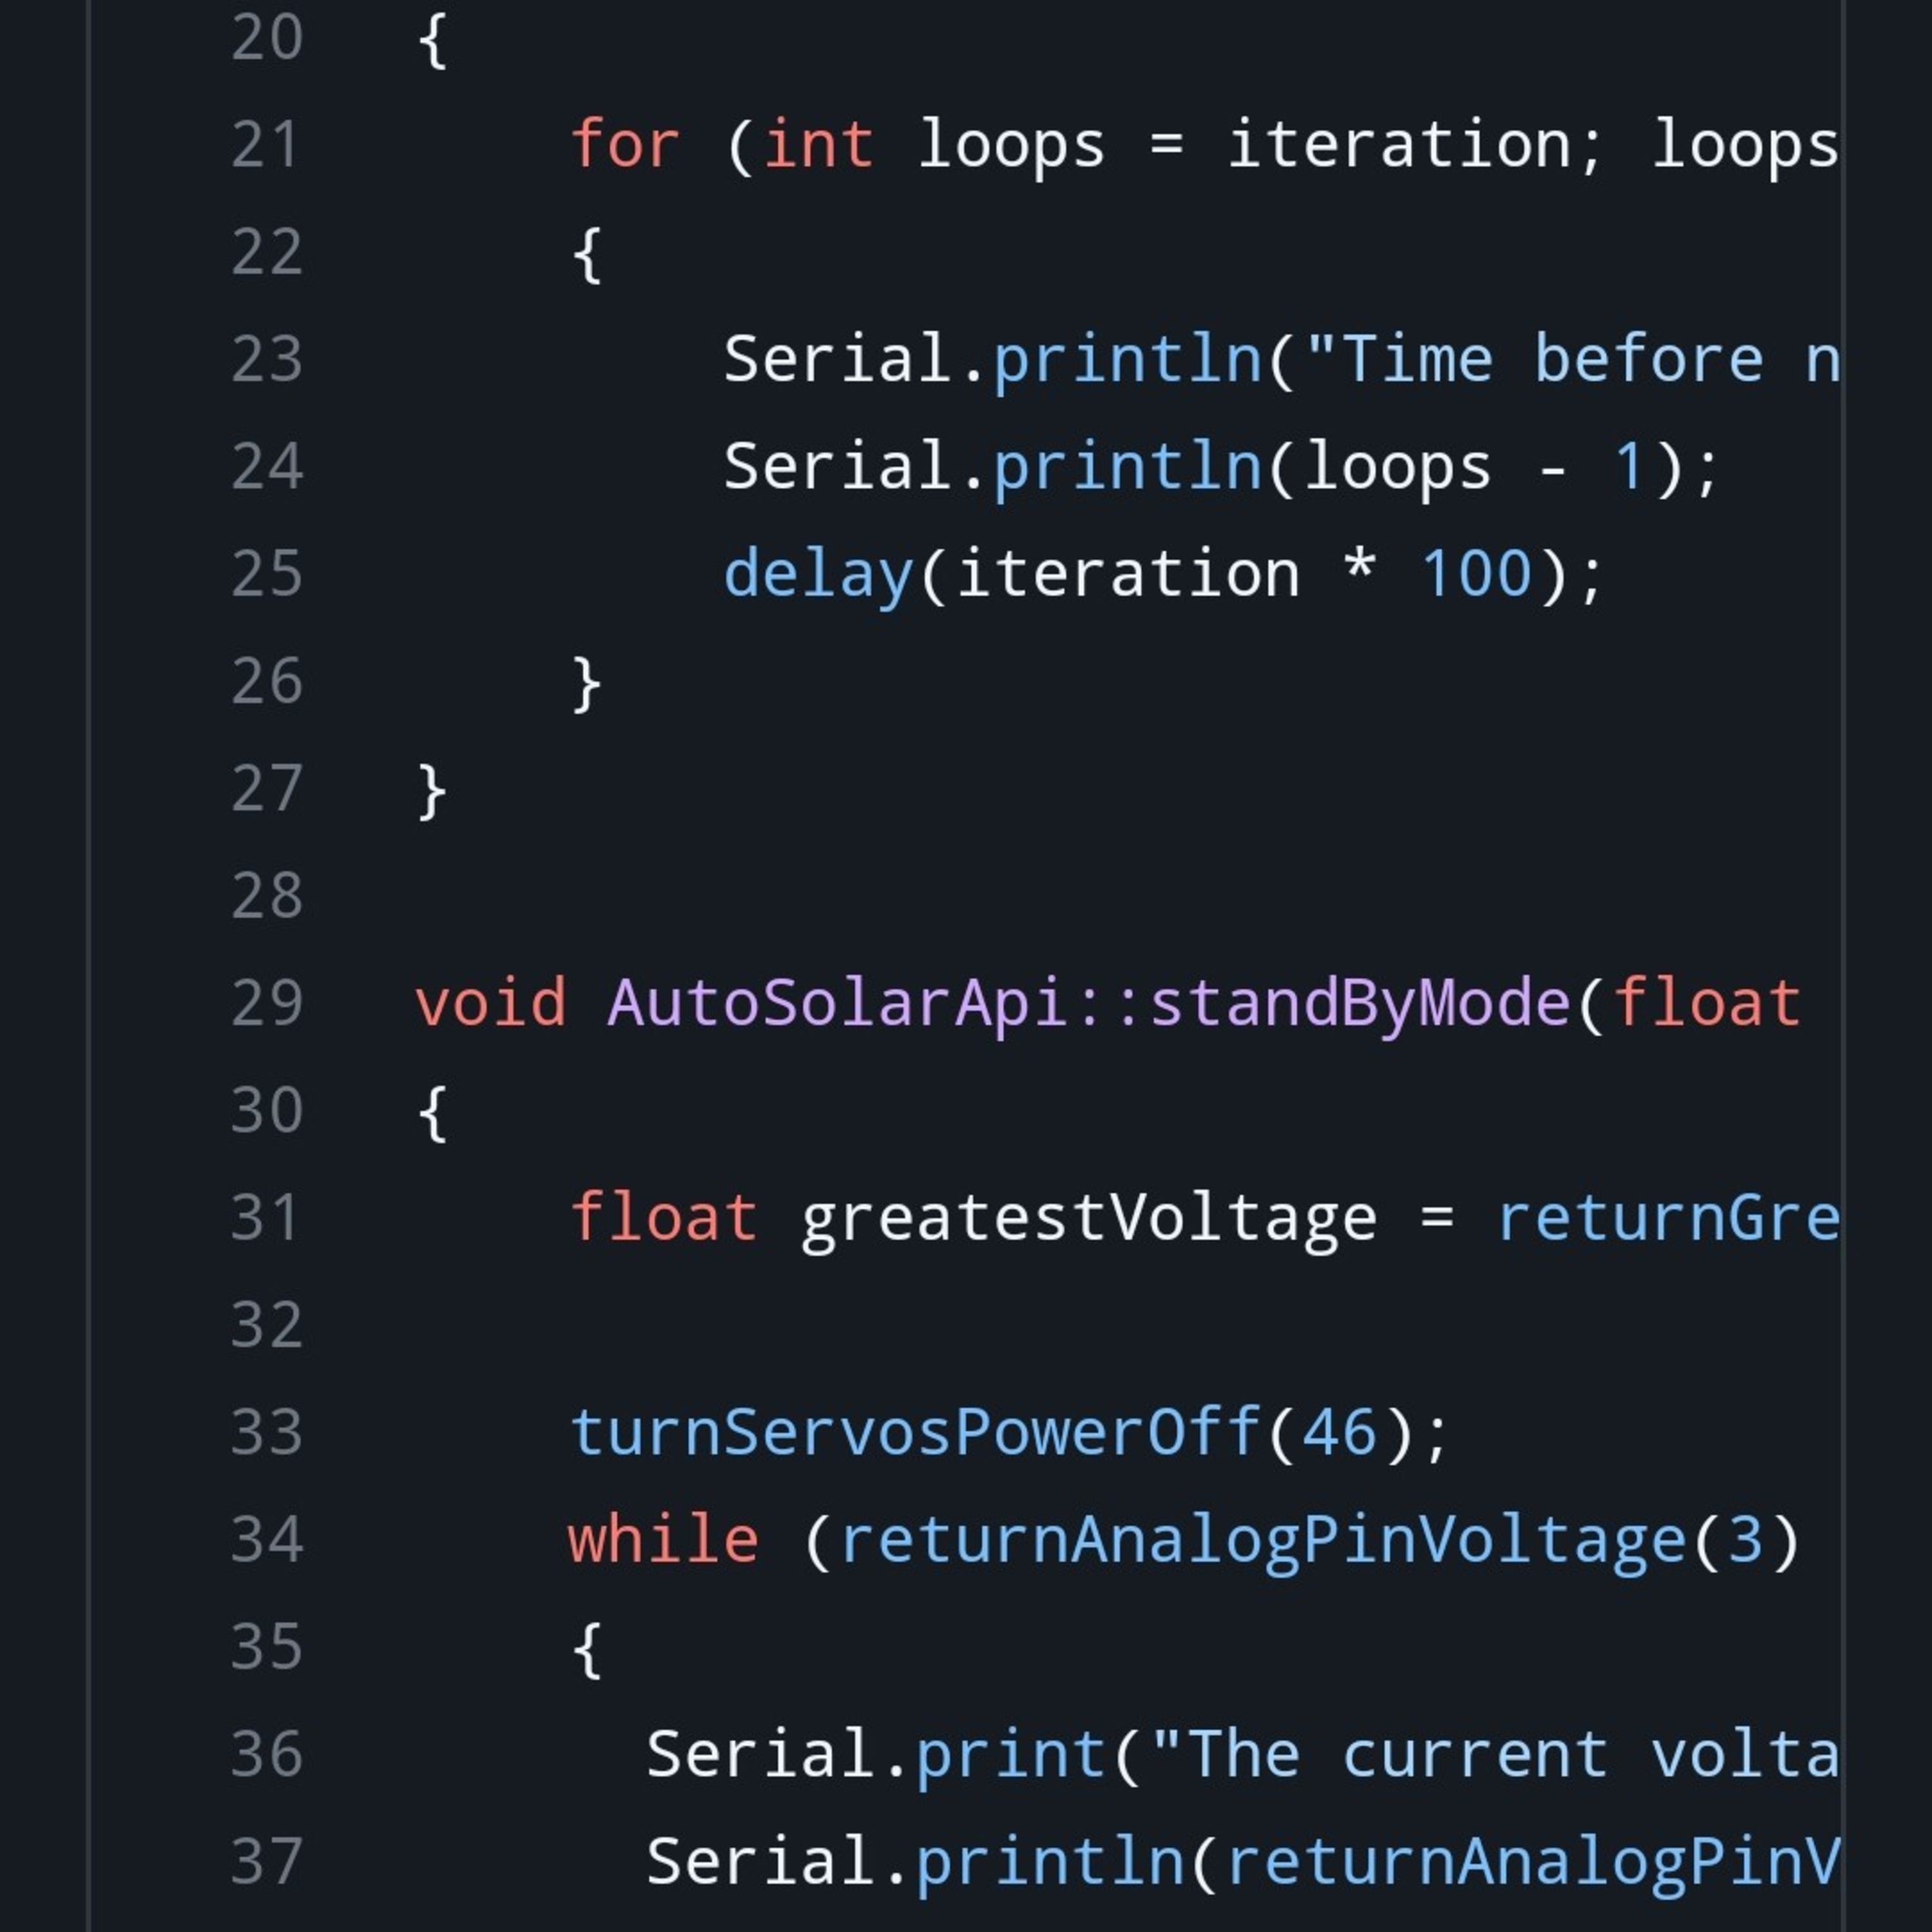Click line number 24 in gutter
This screenshot has height=1932, width=1932.
(266, 467)
